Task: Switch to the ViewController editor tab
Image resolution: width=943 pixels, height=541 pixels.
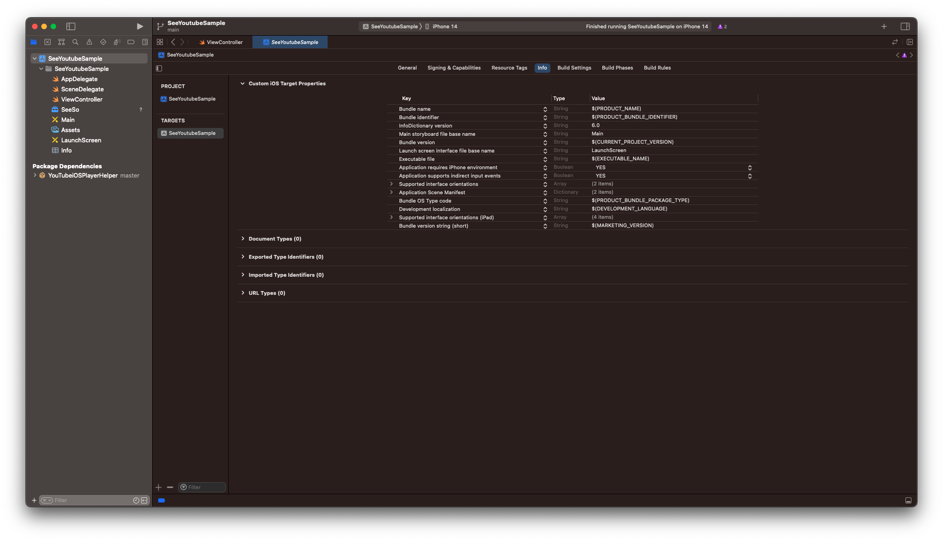Action: tap(221, 42)
